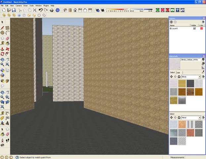Image resolution: width=206 pixels, height=159 pixels.
Task: Select the arrow Select tool at top of left toolbar
Action: point(2,22)
